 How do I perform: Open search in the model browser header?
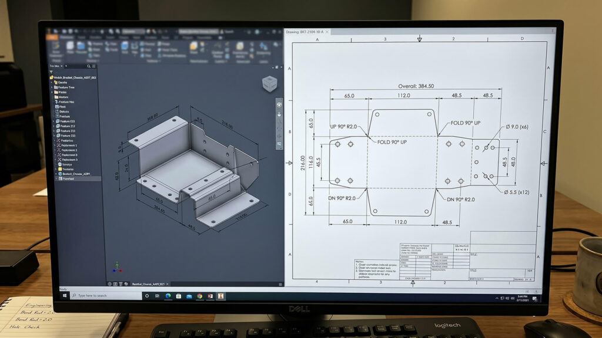tap(89, 66)
